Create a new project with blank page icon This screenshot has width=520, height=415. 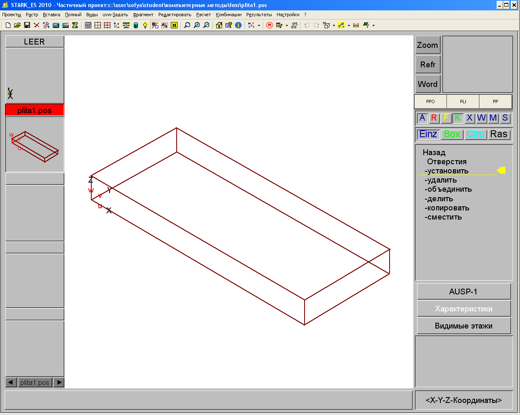point(8,25)
